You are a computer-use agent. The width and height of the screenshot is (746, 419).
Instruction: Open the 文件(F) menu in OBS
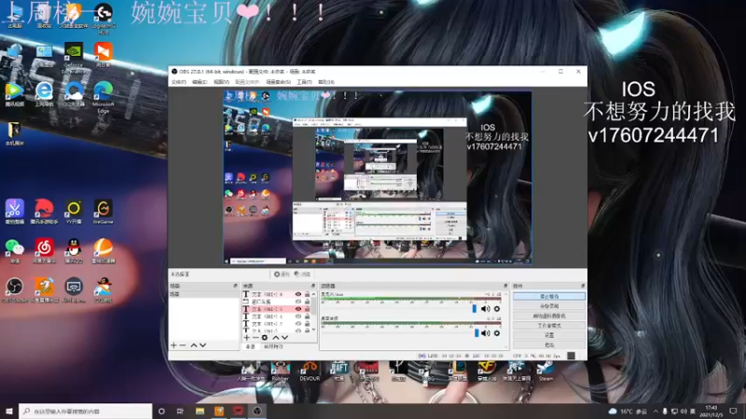179,82
